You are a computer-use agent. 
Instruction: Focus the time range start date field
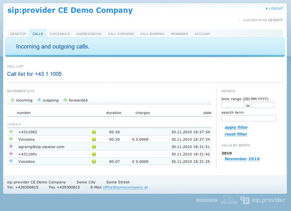click(x=233, y=105)
